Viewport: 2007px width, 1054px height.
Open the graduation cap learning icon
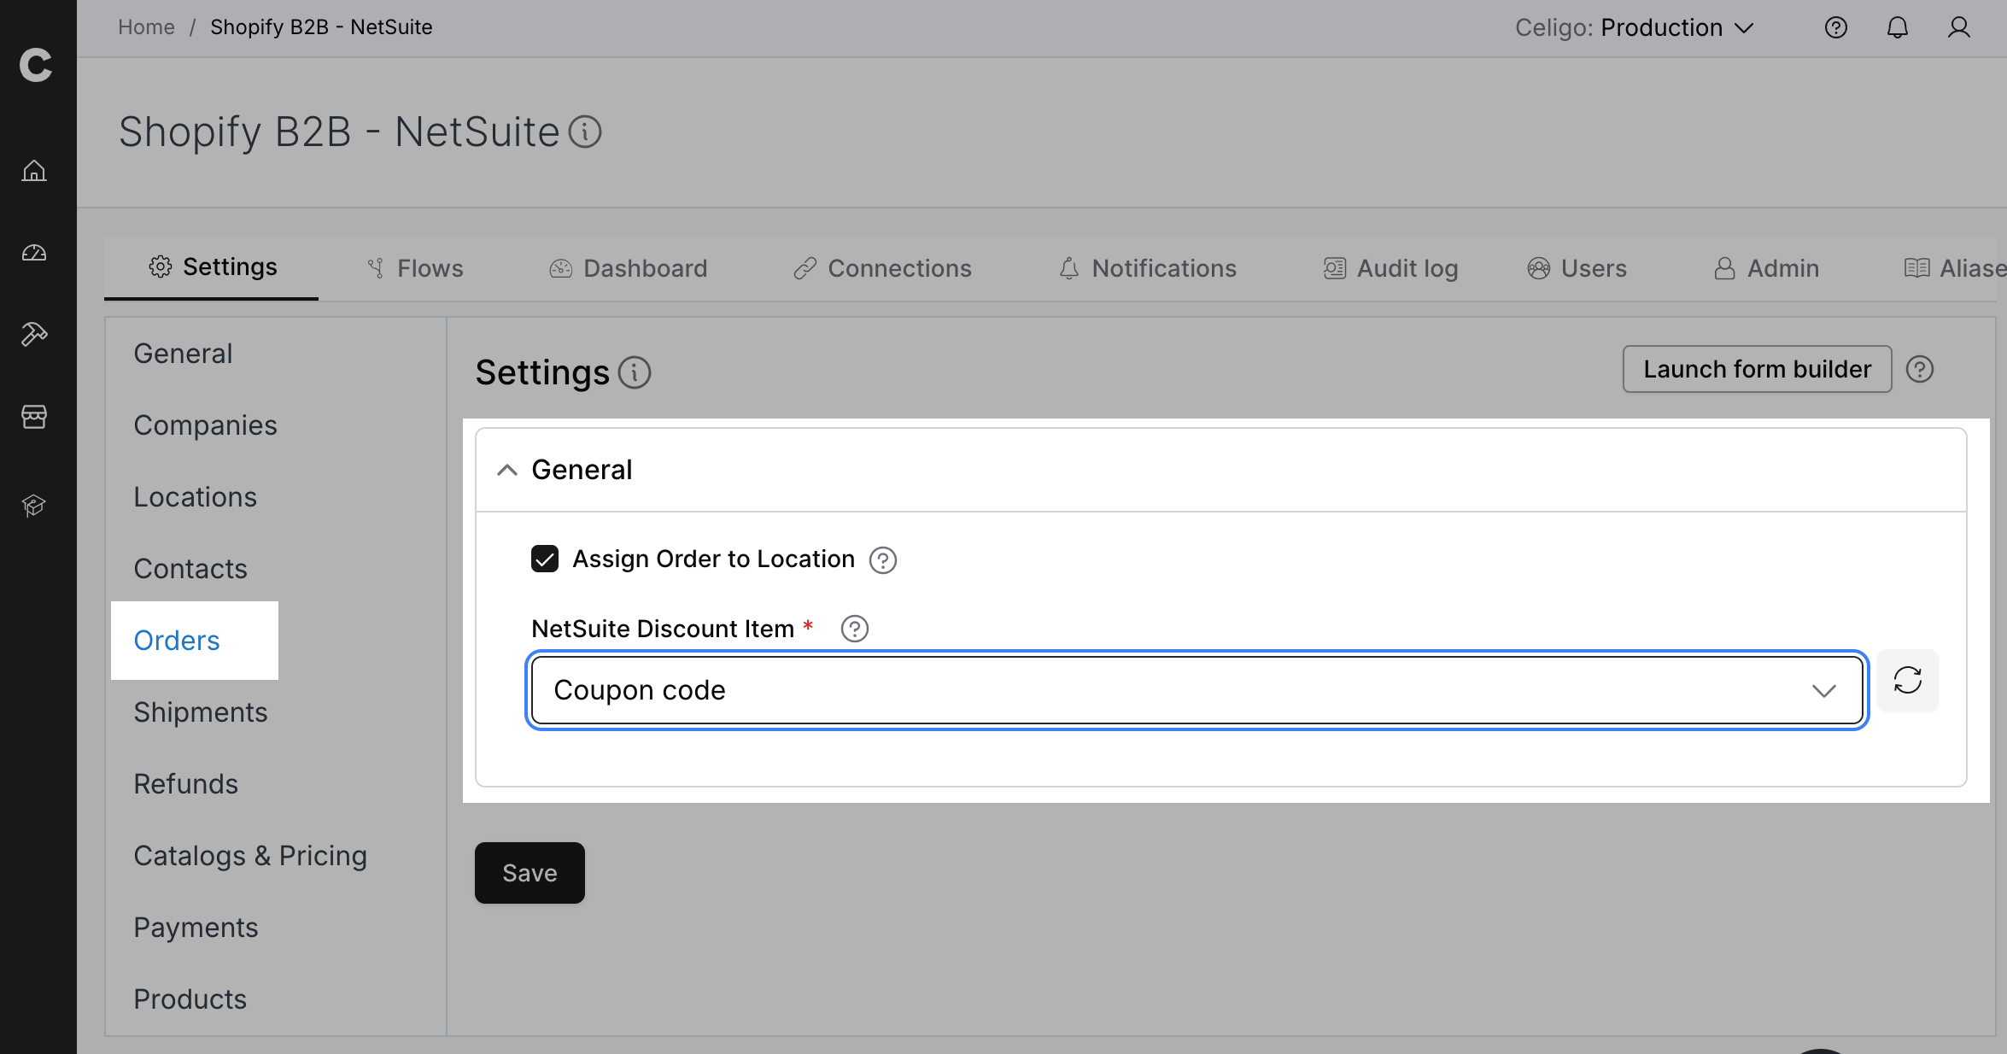click(x=34, y=506)
